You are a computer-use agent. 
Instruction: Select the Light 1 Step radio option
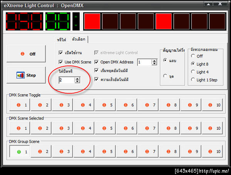(193, 80)
